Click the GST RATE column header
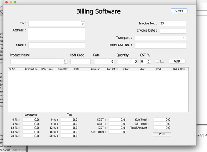 tap(114, 69)
